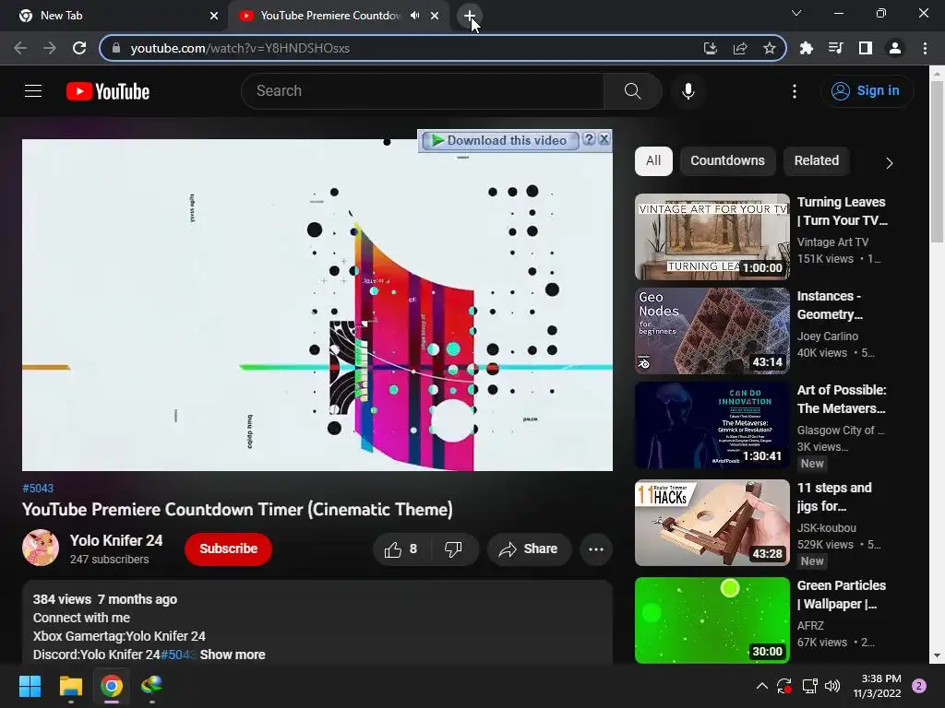Share this page from address bar

[x=740, y=48]
